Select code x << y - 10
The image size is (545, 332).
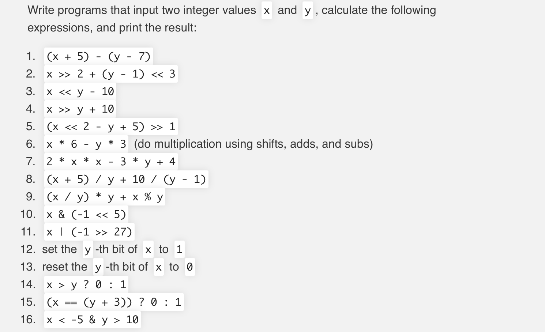point(80,91)
